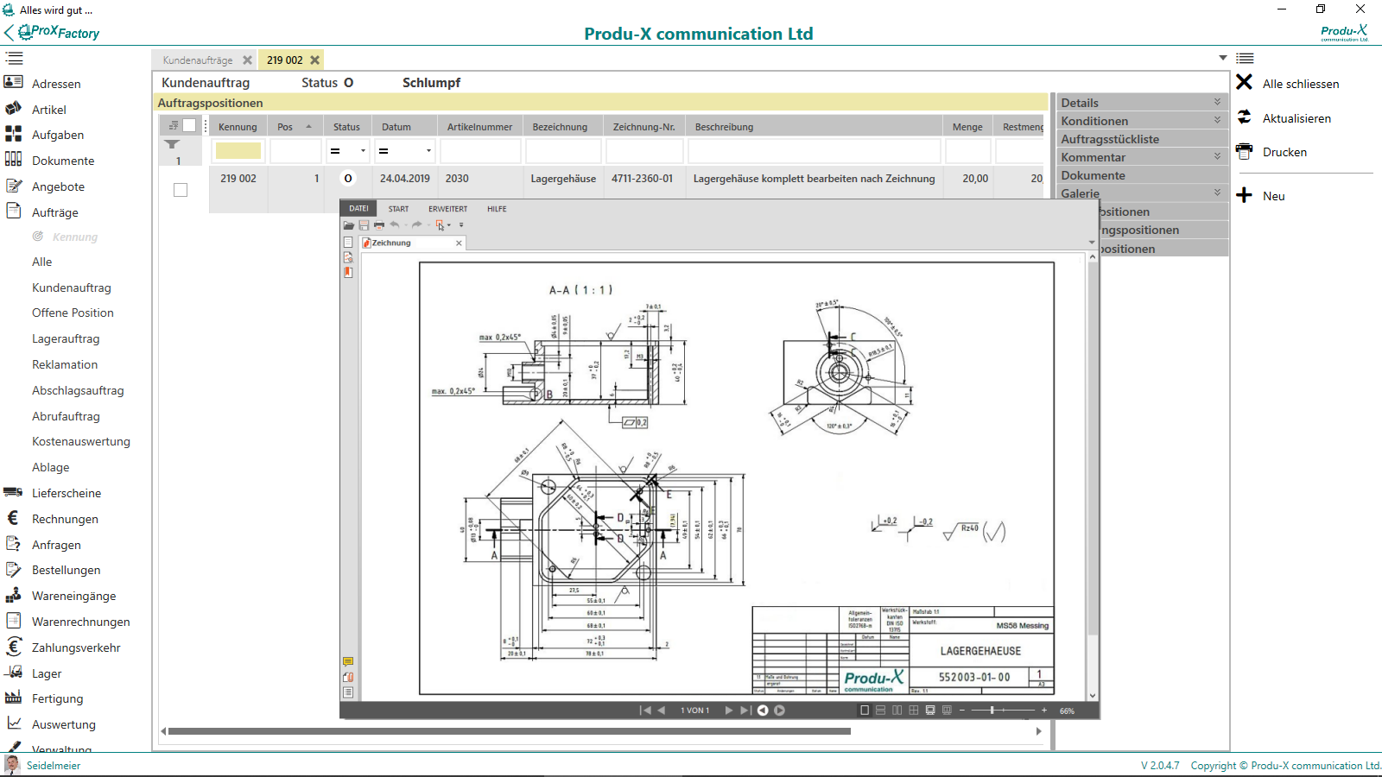Screen dimensions: 1382x777
Task: Open the Adressen module
Action: pos(56,84)
